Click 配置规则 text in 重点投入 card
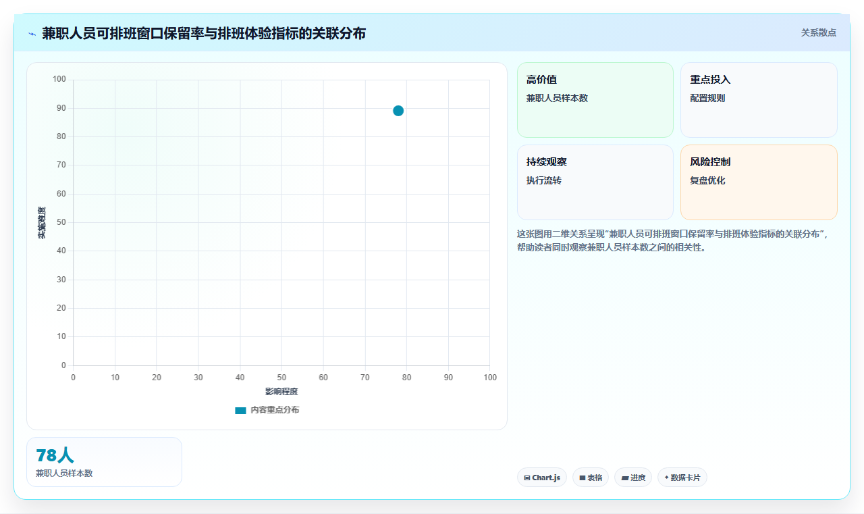 pyautogui.click(x=707, y=98)
